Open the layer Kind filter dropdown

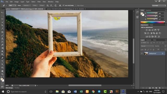pyautogui.click(x=145, y=43)
